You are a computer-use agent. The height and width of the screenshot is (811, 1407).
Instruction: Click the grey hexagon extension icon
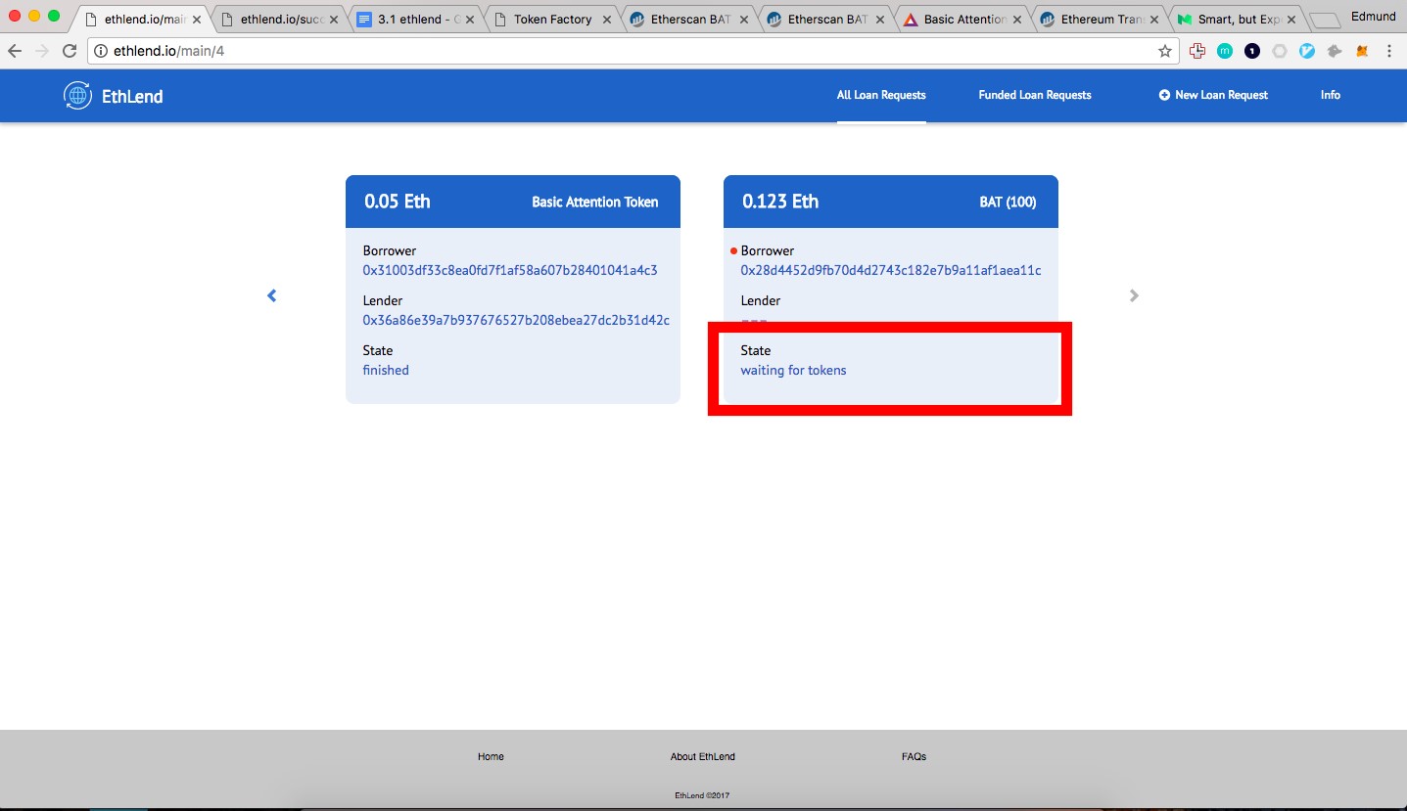[x=1280, y=51]
